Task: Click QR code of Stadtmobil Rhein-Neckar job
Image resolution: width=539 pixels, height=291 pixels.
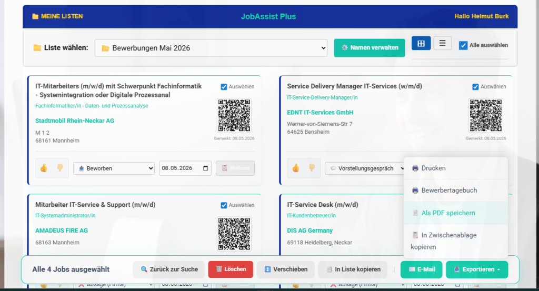Action: point(234,115)
